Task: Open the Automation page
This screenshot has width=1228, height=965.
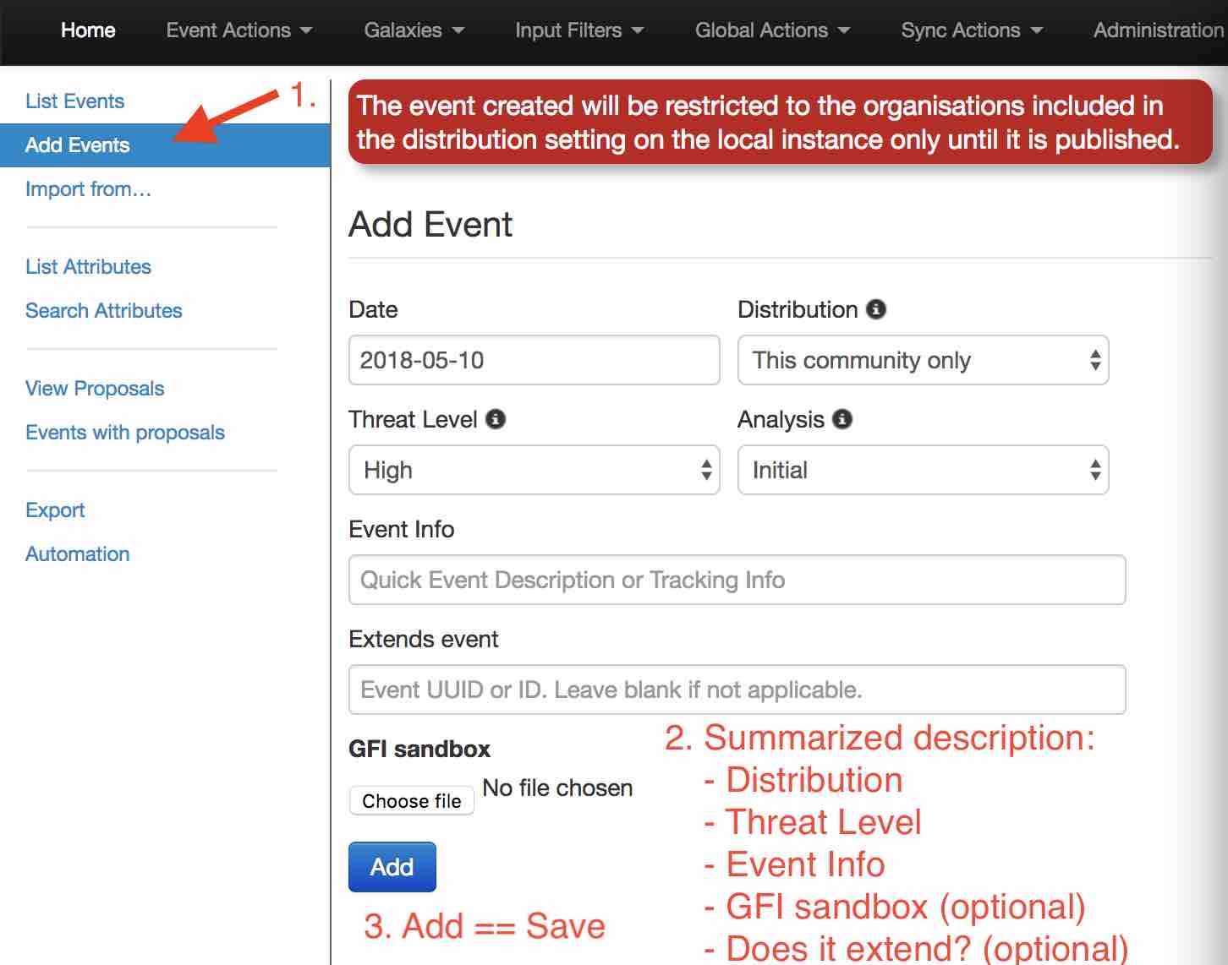Action: click(77, 553)
